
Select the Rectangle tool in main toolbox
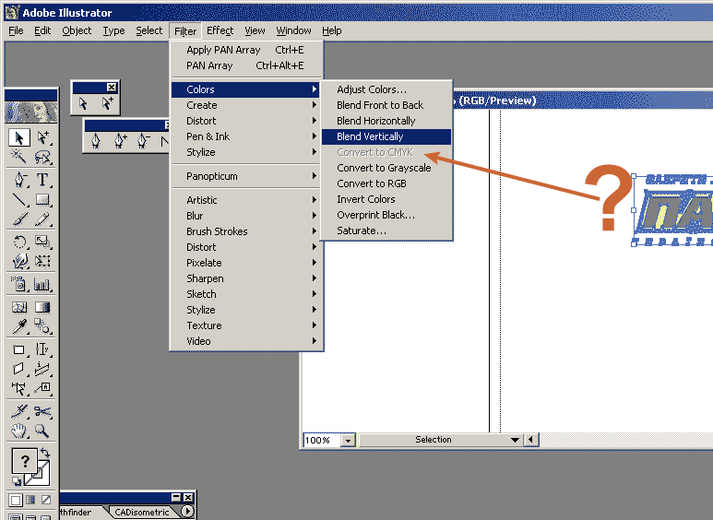[x=42, y=199]
